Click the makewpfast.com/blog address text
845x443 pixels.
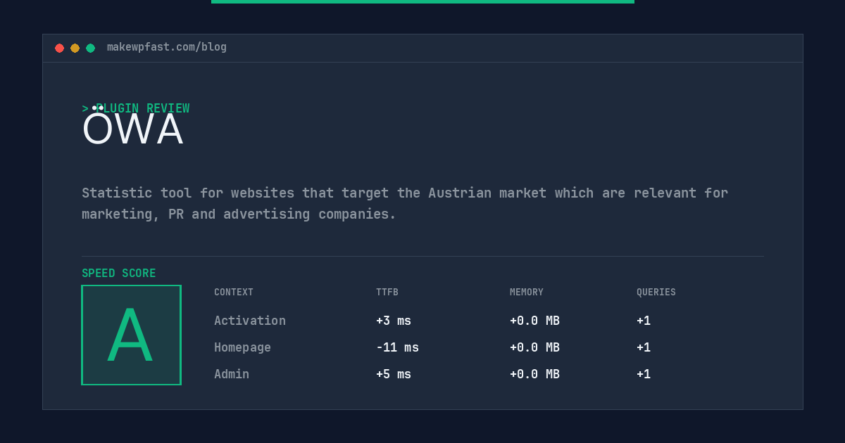tap(167, 47)
